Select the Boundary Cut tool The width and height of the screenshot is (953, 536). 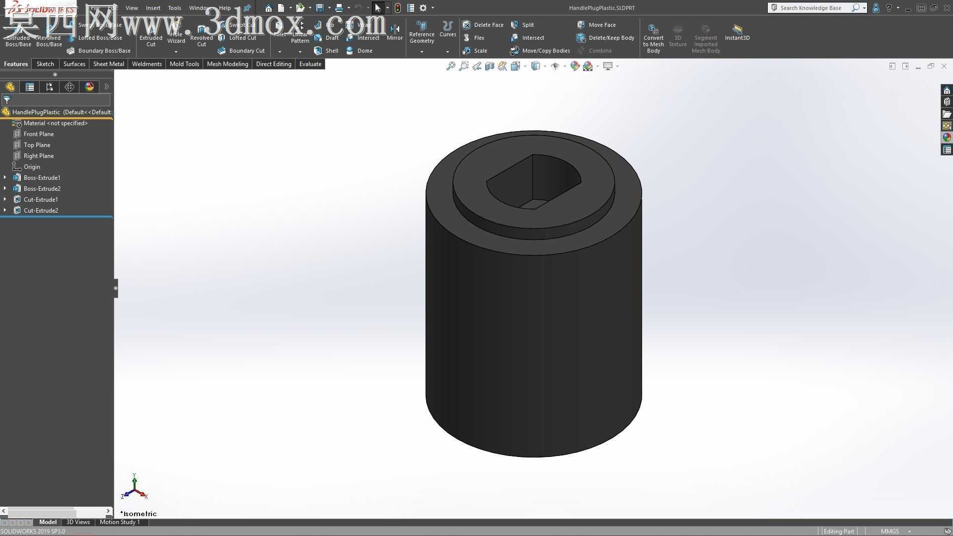point(241,51)
